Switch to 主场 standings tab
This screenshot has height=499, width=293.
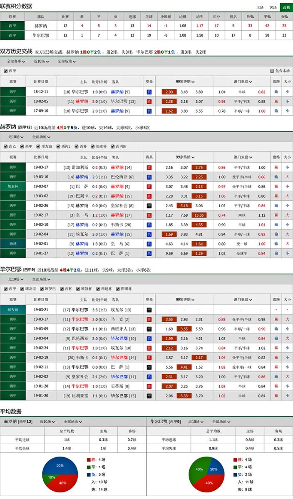coord(260,7)
